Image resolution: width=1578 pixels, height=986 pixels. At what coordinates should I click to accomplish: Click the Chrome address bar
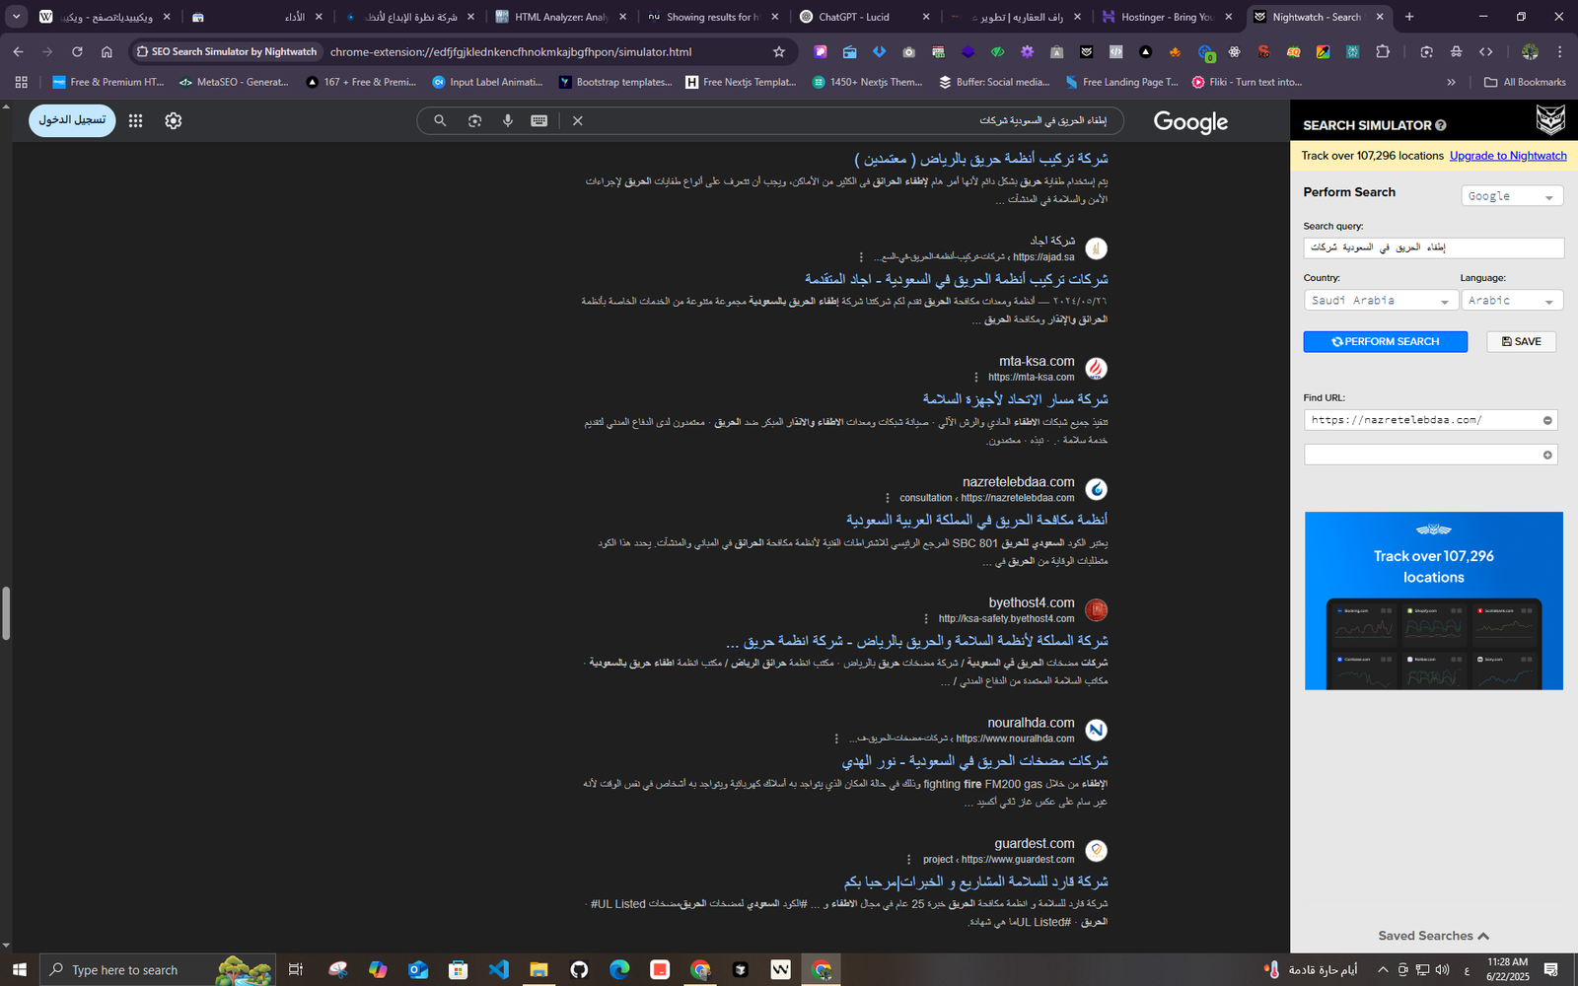point(545,51)
